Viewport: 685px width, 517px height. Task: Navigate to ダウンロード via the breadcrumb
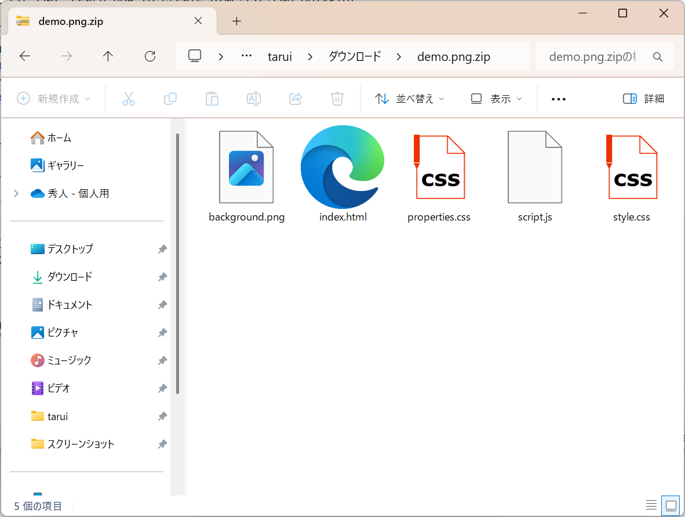pyautogui.click(x=354, y=56)
